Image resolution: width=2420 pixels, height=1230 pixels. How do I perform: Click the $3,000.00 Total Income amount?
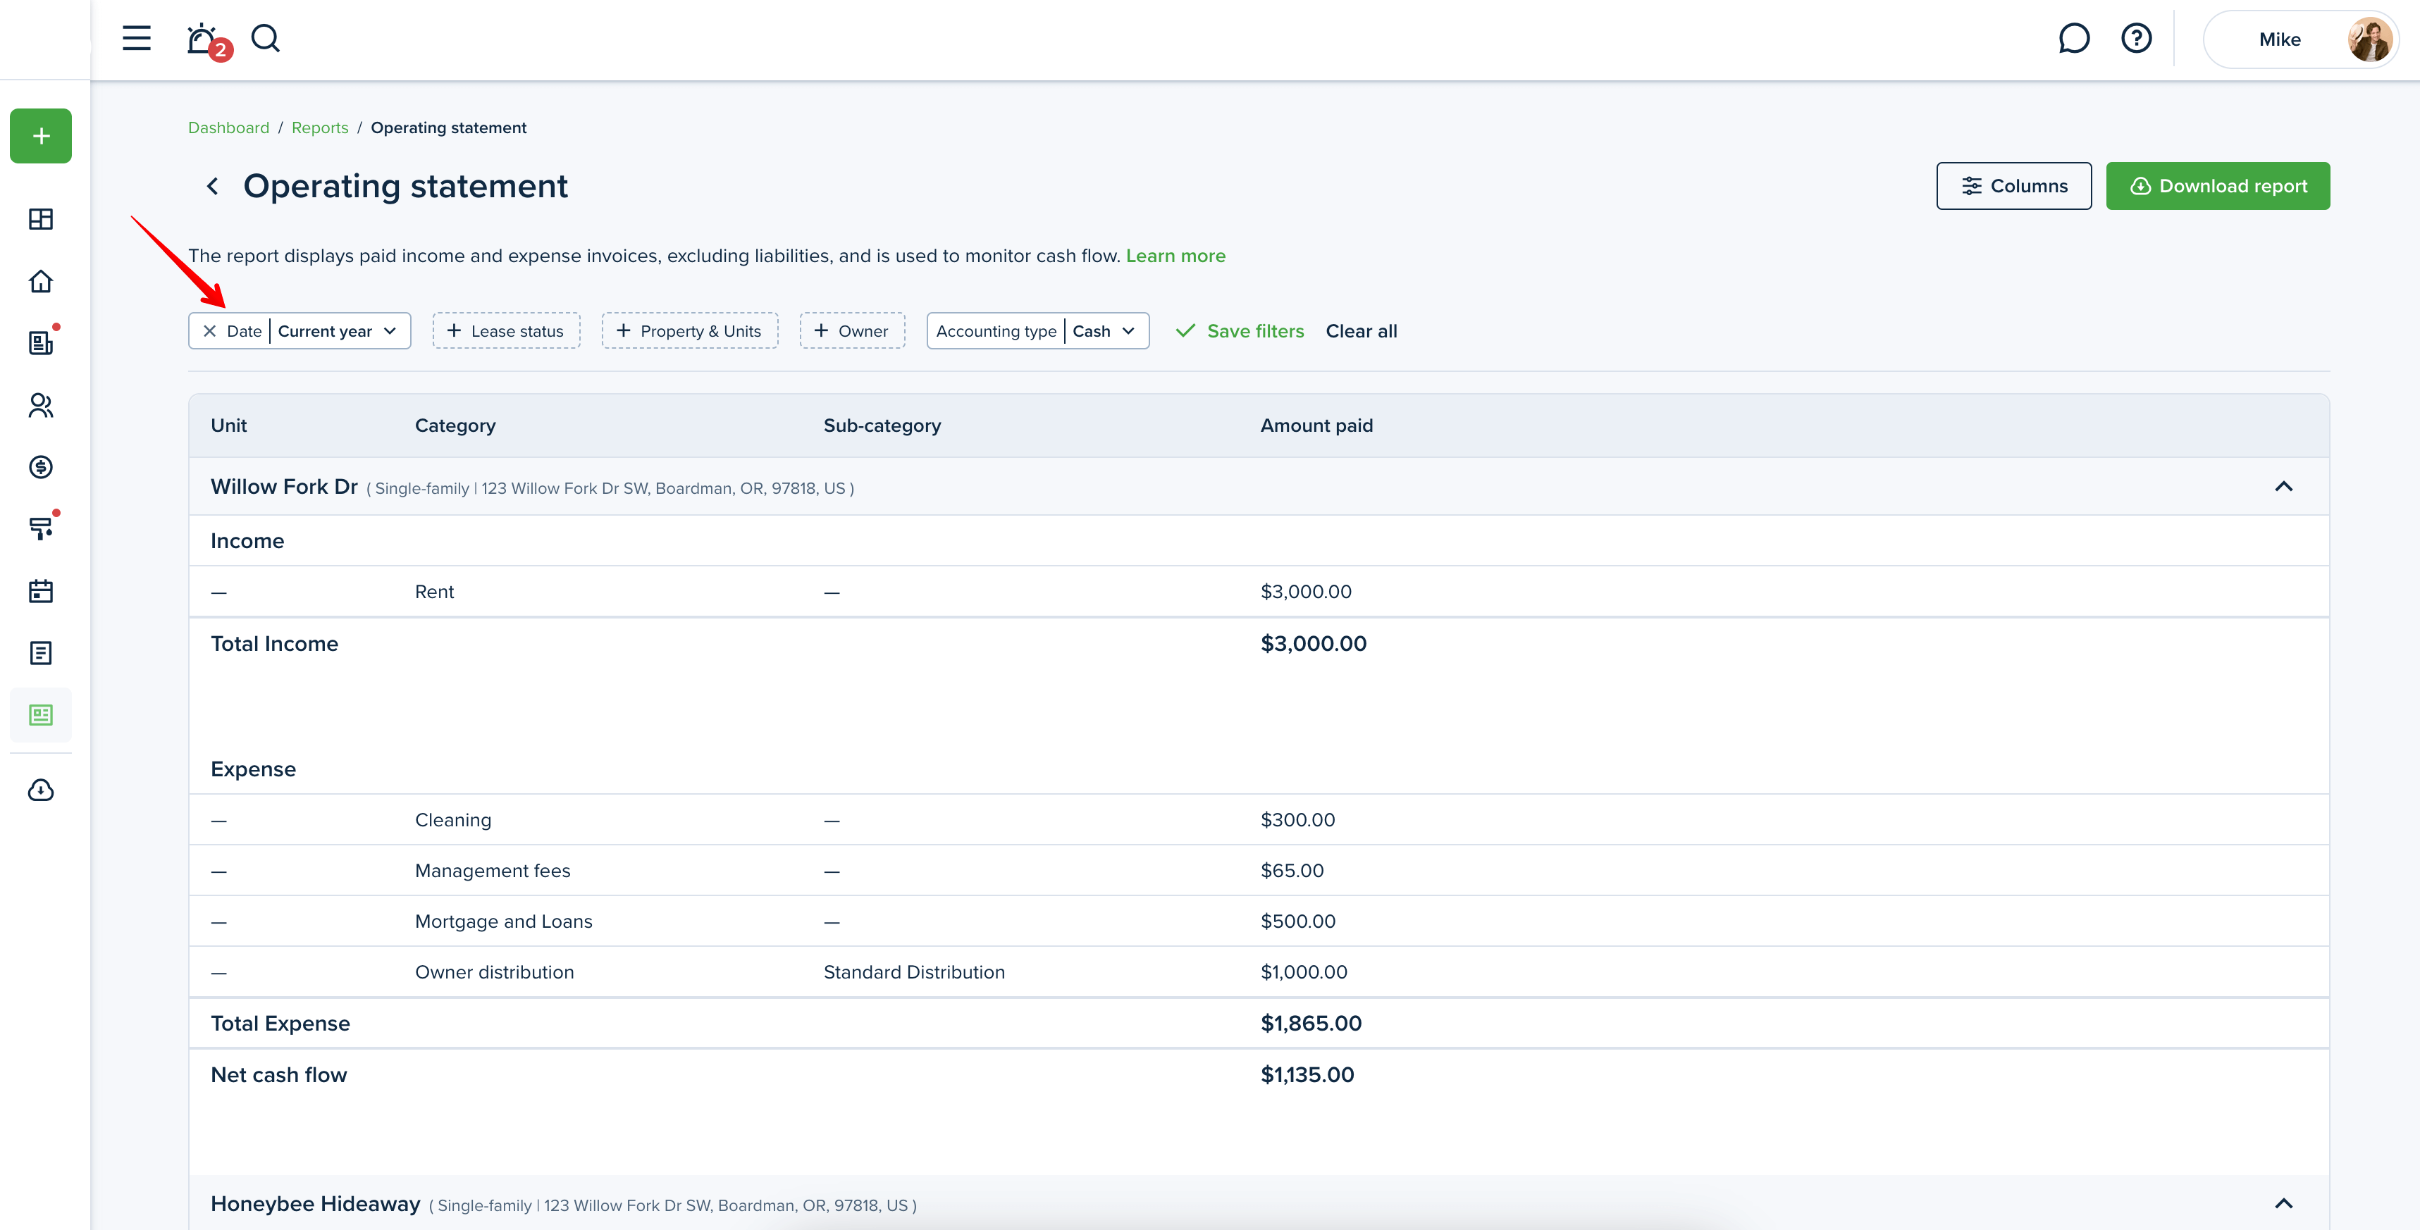point(1314,644)
